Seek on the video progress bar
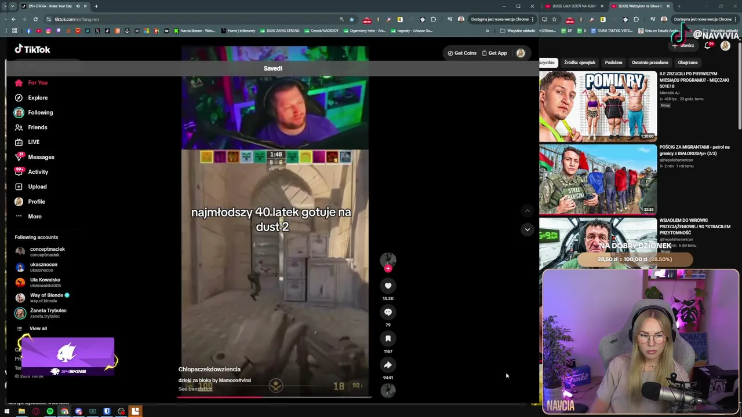Screen dimensions: 742x417 (275, 397)
